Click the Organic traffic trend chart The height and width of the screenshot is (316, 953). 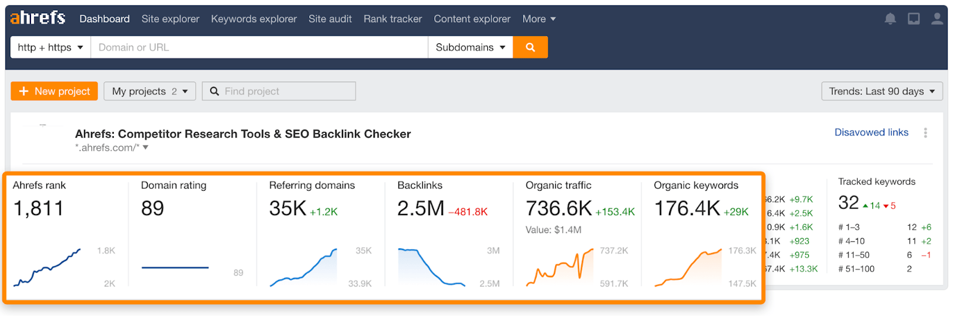[559, 267]
